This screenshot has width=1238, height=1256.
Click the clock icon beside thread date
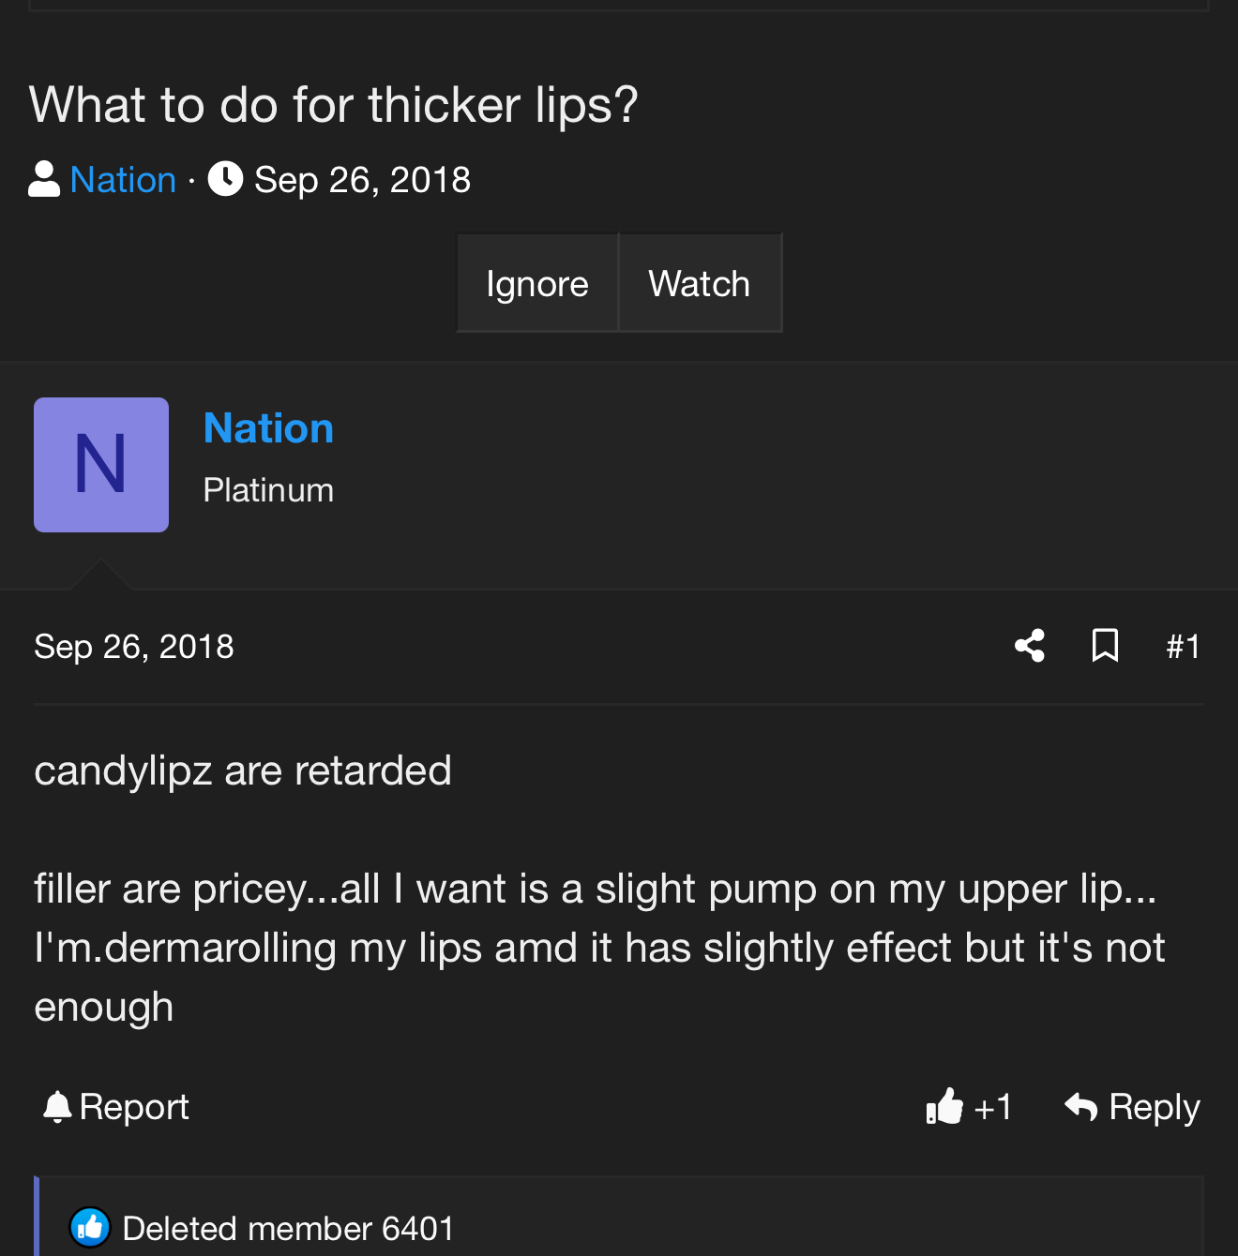225,179
